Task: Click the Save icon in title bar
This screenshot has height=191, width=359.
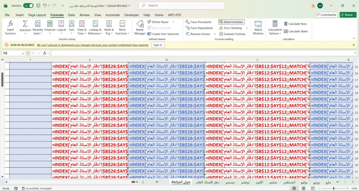Action: point(38,5)
